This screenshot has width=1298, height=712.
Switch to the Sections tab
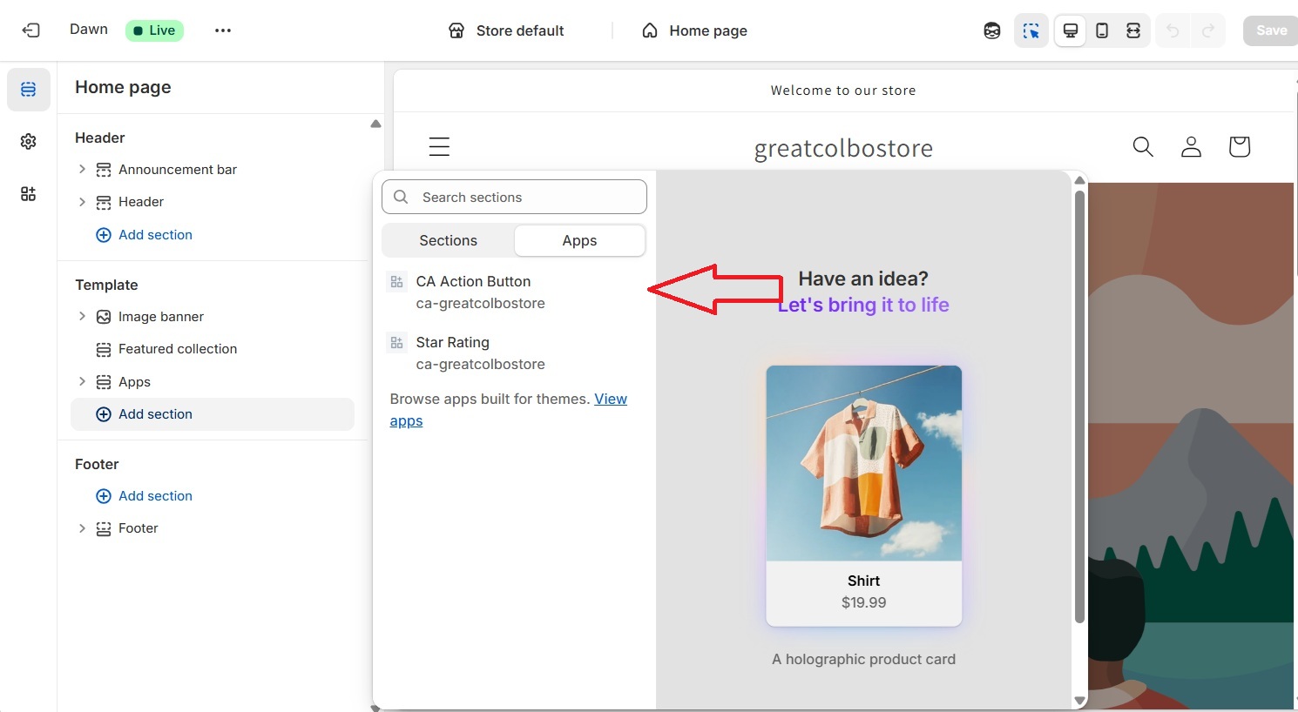pyautogui.click(x=448, y=241)
